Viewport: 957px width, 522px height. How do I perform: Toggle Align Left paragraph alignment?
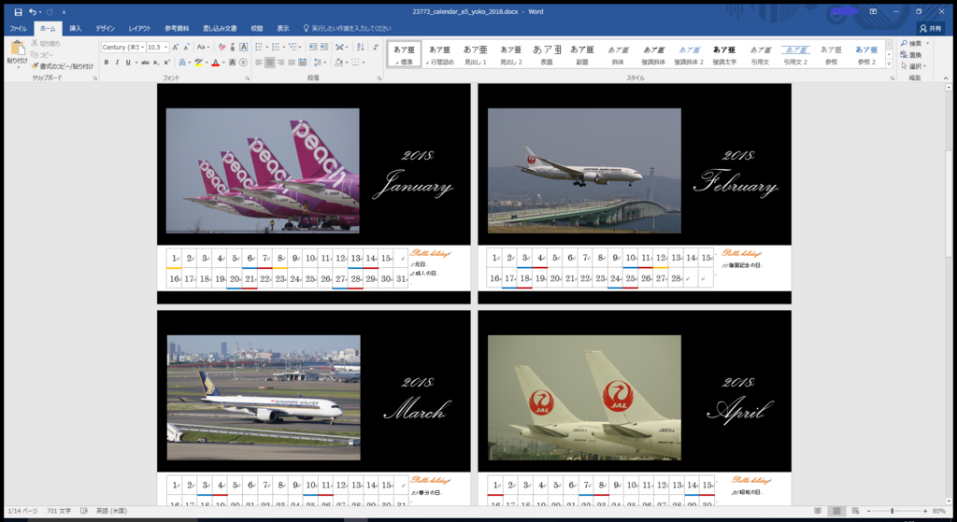tap(259, 63)
